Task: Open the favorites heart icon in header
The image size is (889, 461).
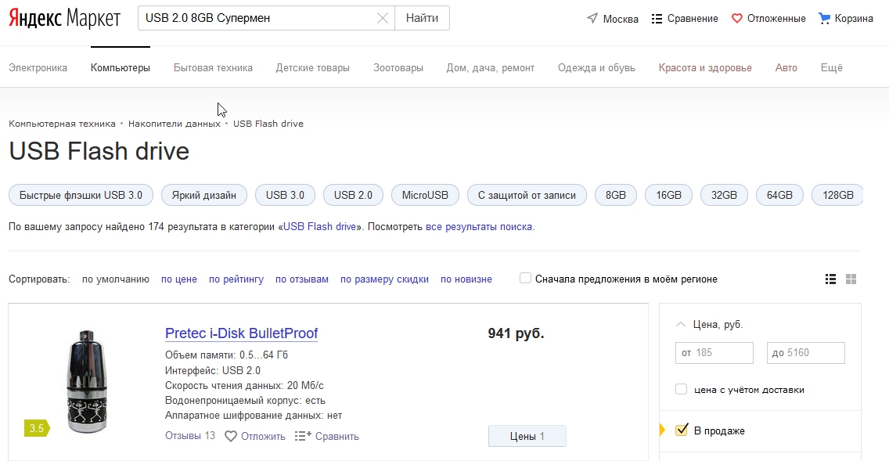Action: pyautogui.click(x=736, y=19)
